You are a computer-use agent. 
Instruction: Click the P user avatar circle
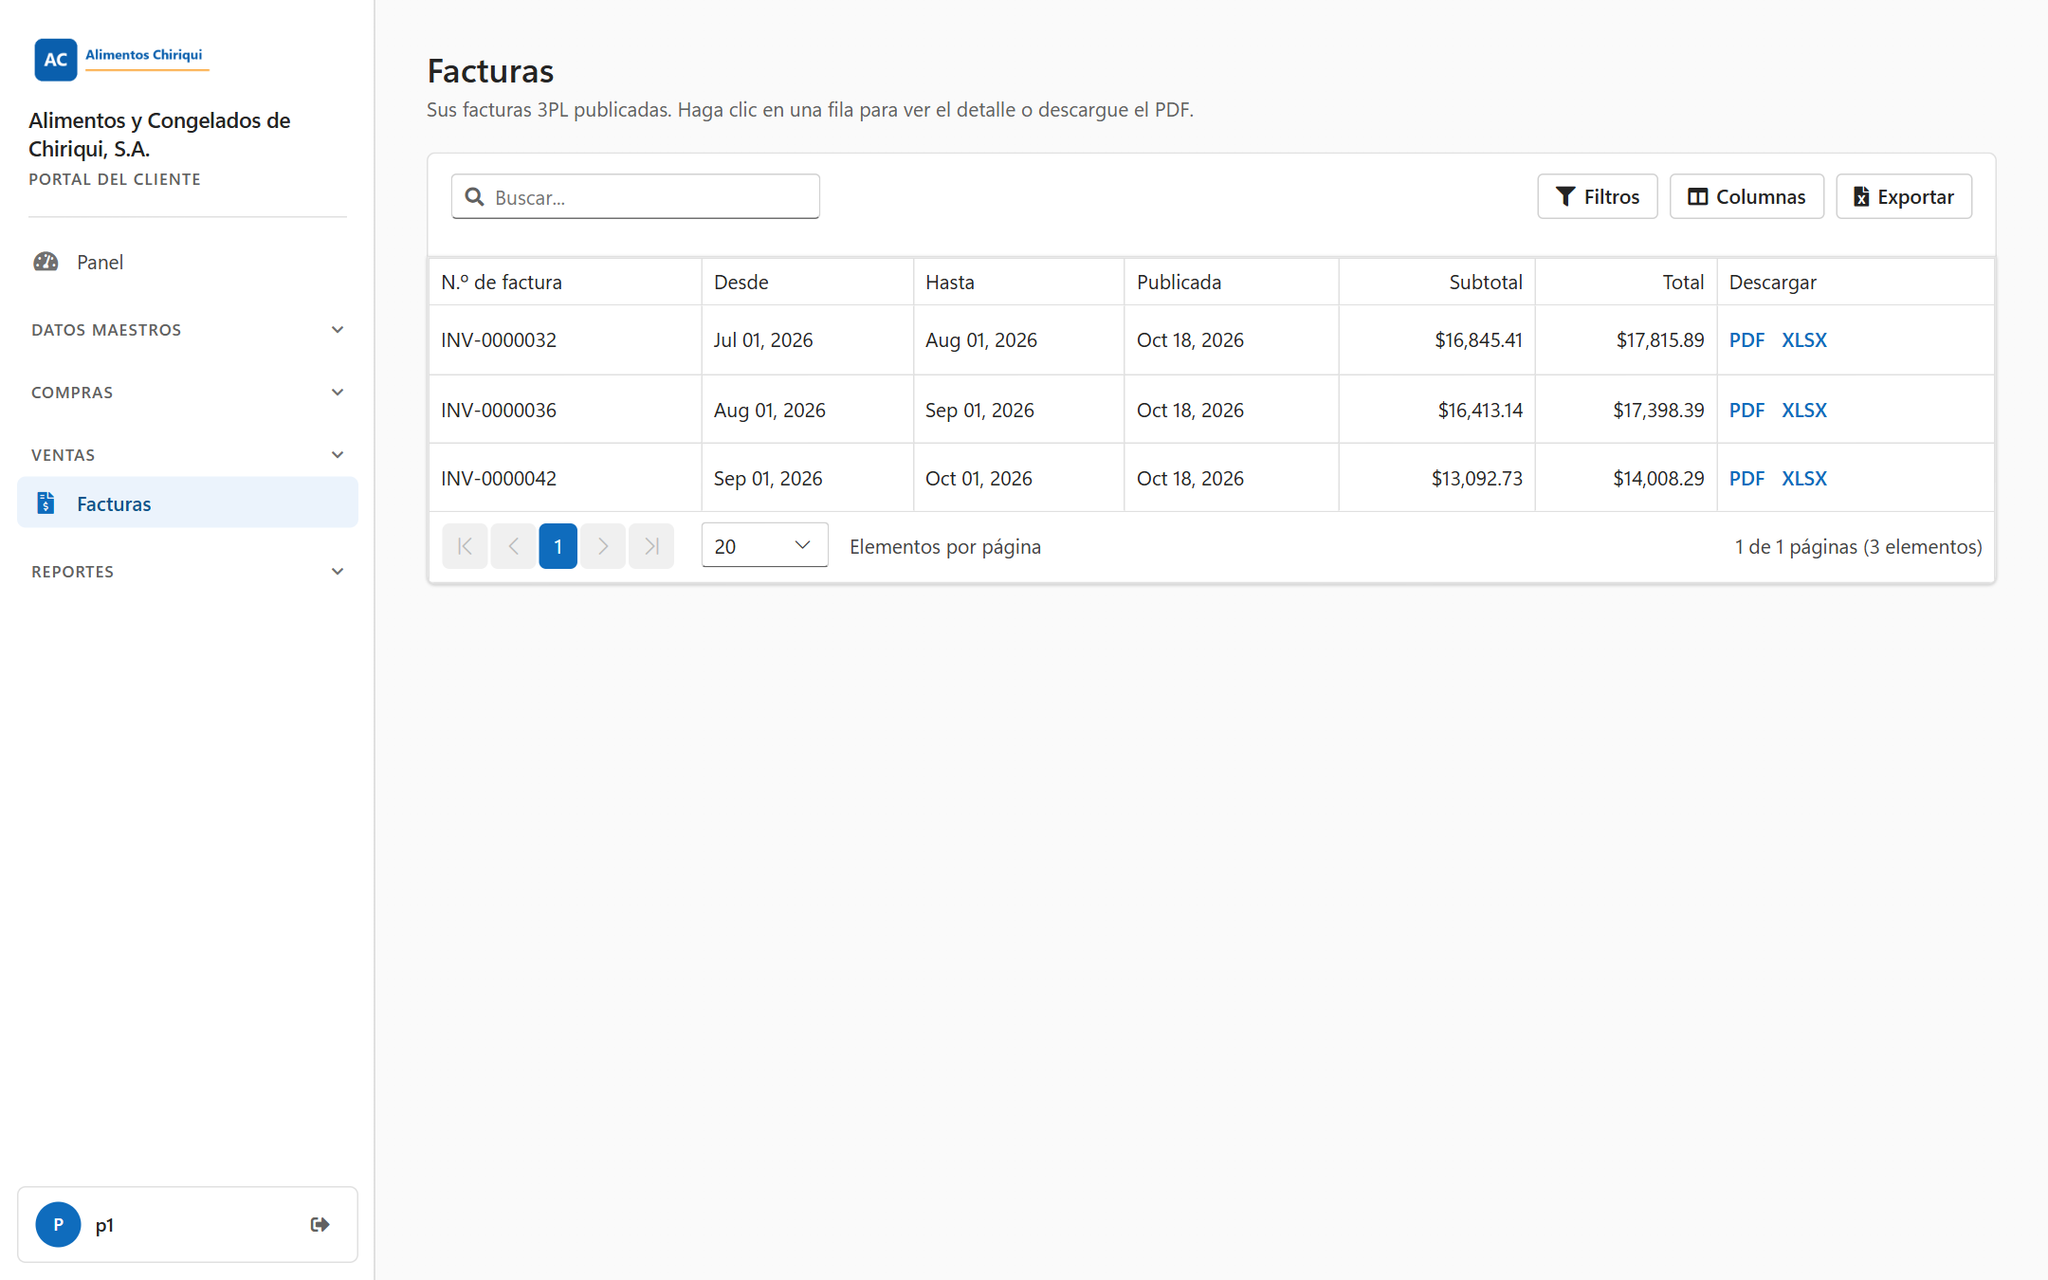(x=58, y=1224)
